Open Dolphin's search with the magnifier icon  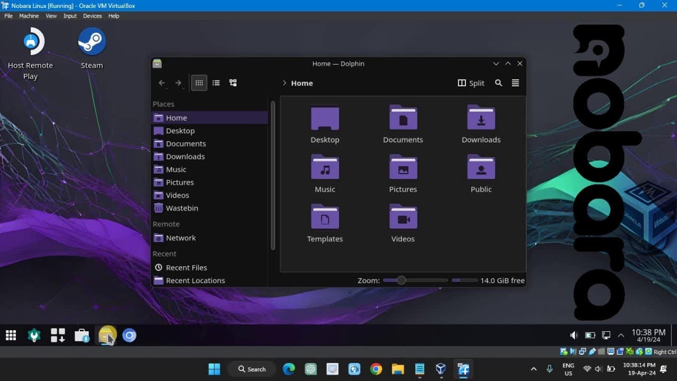[498, 83]
